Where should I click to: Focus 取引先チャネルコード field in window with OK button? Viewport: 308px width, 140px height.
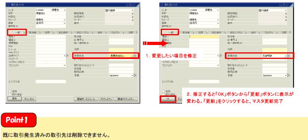[x=275, y=65]
